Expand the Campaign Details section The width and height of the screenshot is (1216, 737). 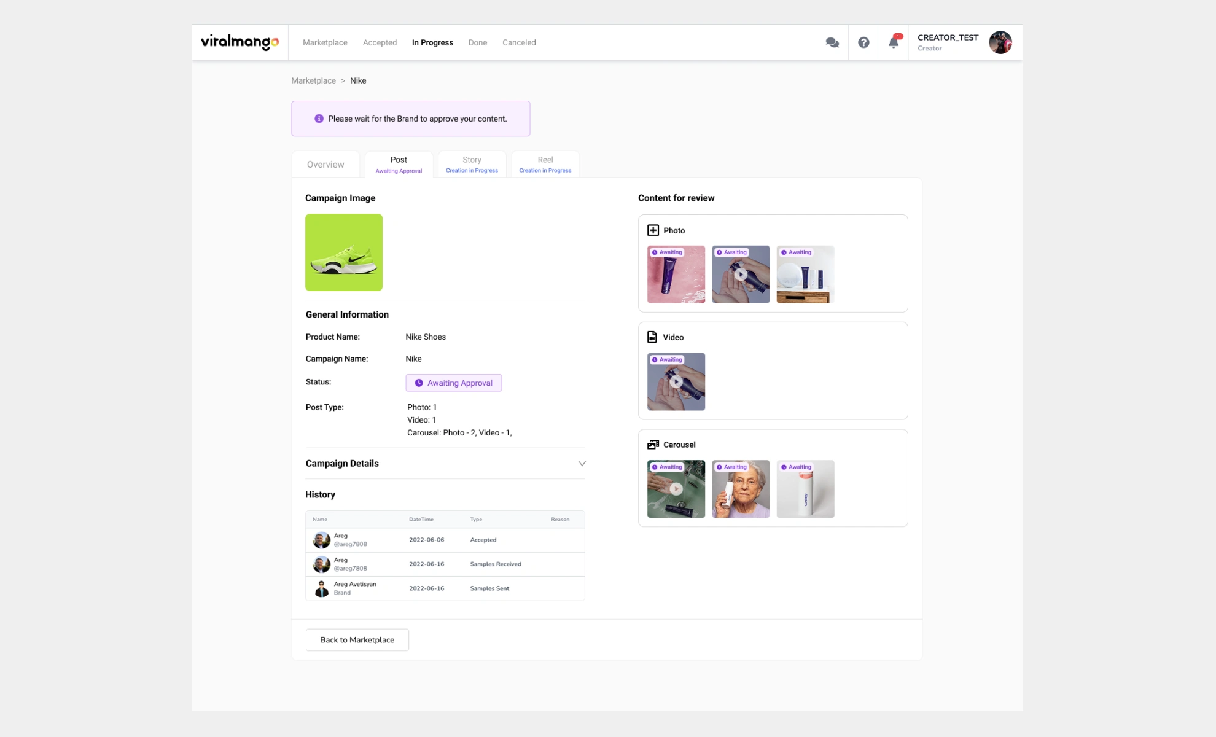[x=582, y=463]
